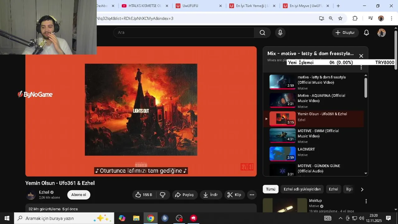Close the HTALKS KISMETSE OL tab
This screenshot has width=398, height=224.
[167, 6]
